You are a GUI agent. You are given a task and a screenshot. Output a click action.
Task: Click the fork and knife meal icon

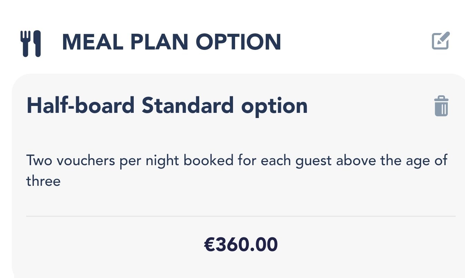(x=31, y=43)
